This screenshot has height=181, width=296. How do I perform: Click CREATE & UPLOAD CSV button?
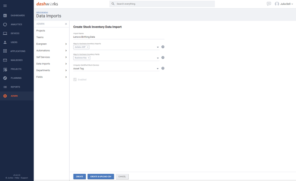coord(101,176)
